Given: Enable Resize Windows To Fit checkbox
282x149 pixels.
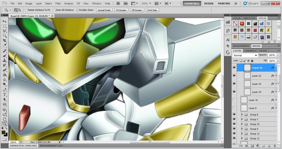Looking at the screenshot, I should tap(26, 10).
